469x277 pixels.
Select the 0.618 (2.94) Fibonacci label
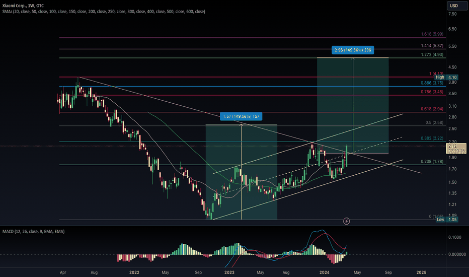[432, 109]
